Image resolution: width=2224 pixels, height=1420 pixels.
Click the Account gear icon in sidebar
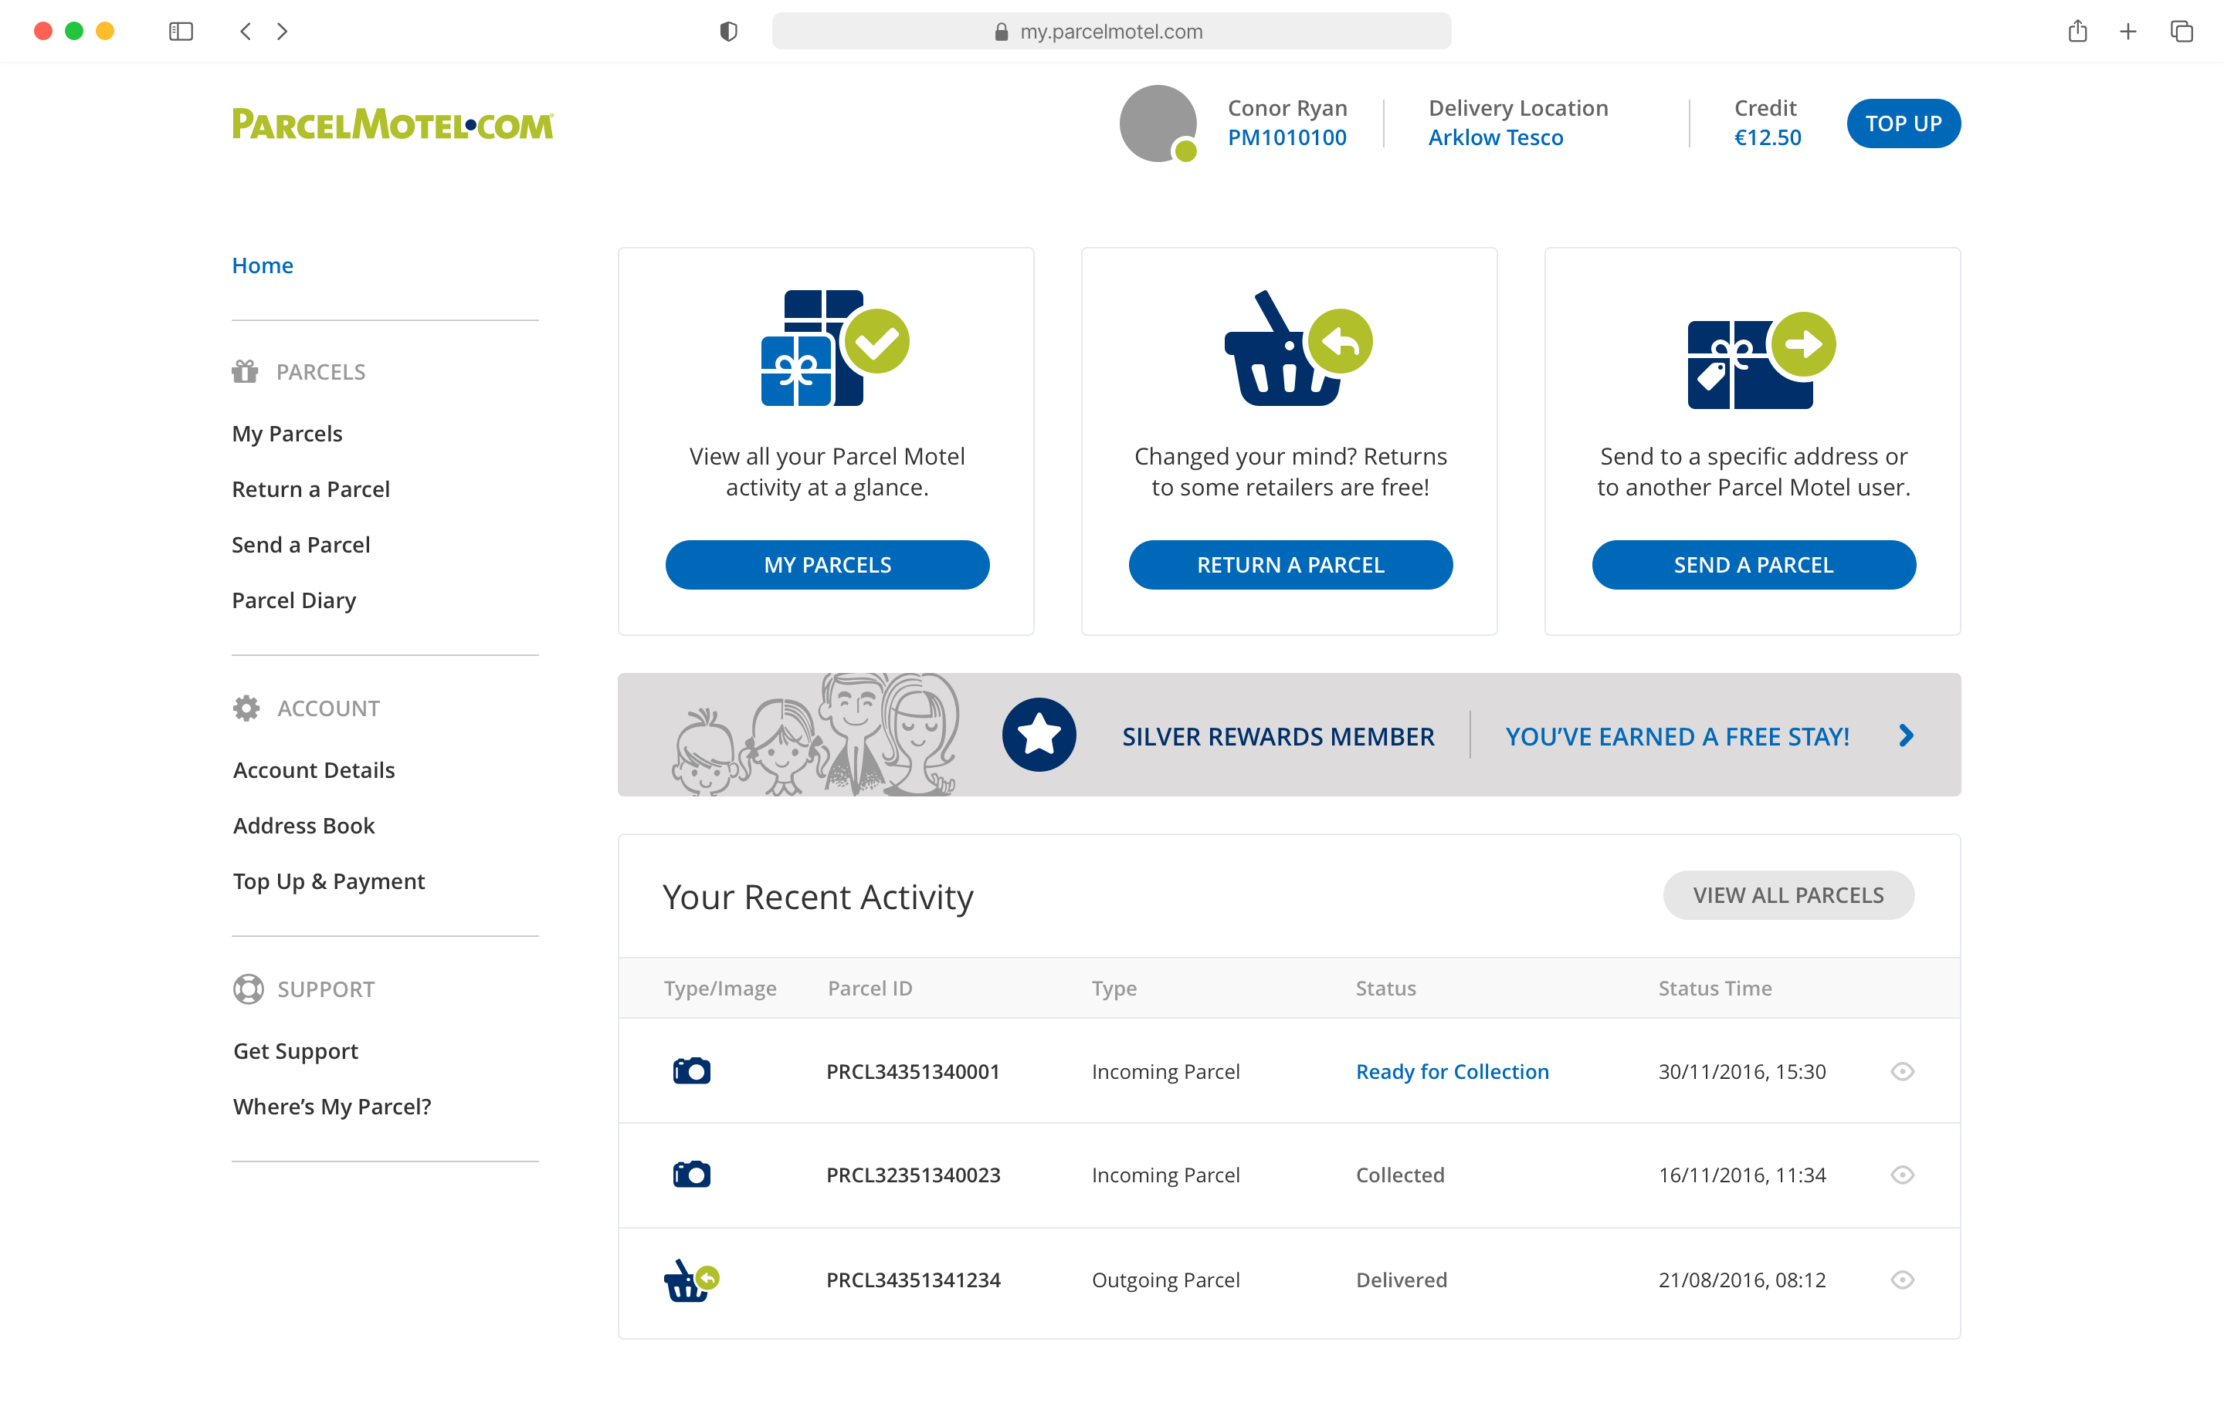point(246,708)
